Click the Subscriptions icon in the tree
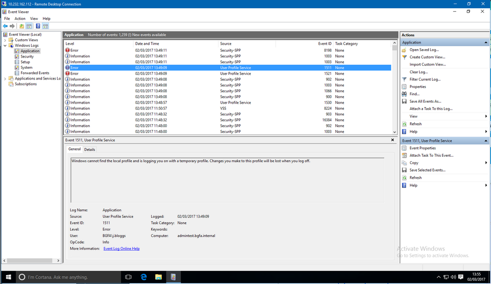This screenshot has height=284, width=491. point(11,84)
